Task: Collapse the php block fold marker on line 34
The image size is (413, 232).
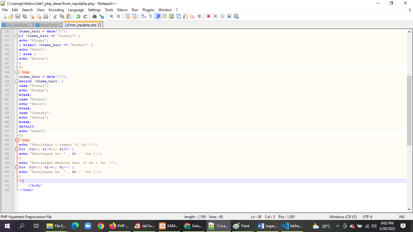Action: pos(17,72)
